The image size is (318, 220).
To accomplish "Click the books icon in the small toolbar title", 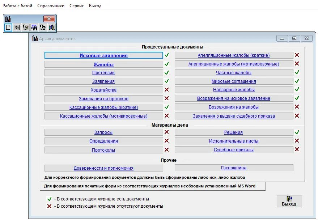I will click(8, 19).
